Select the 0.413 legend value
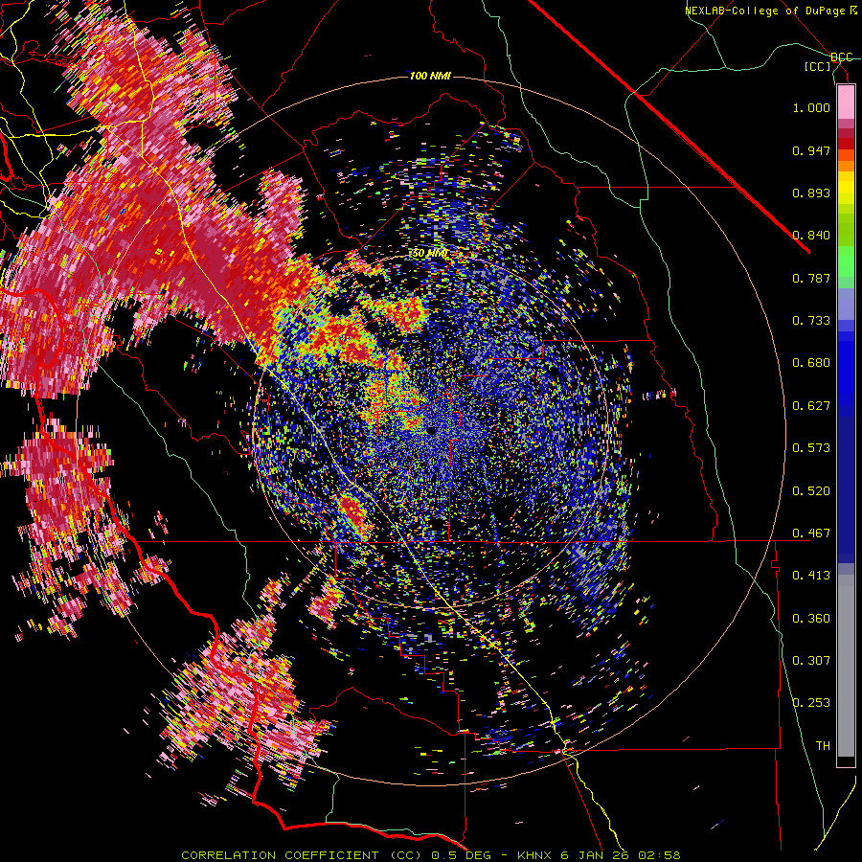 click(811, 575)
